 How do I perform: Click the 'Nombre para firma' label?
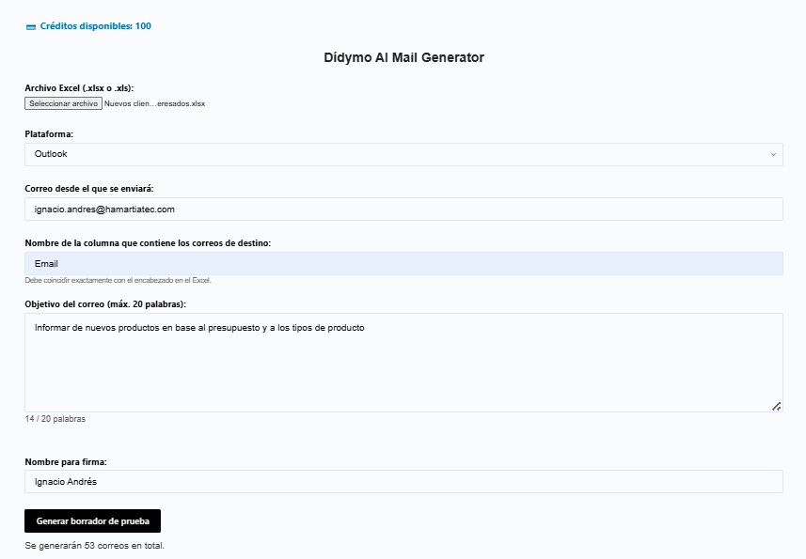(x=66, y=462)
